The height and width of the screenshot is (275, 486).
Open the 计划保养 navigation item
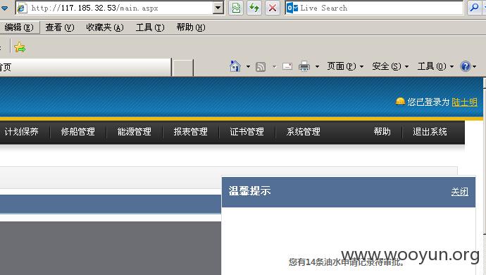(x=22, y=132)
